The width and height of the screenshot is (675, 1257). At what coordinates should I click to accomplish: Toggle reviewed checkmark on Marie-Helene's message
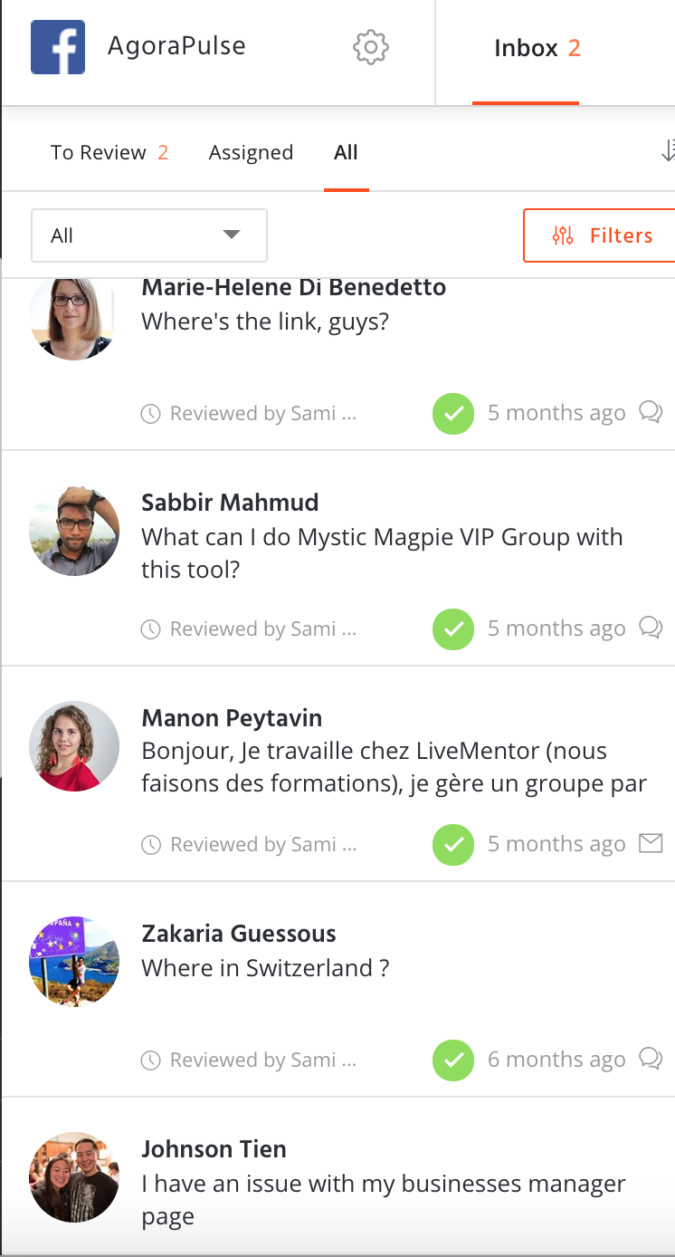click(453, 414)
